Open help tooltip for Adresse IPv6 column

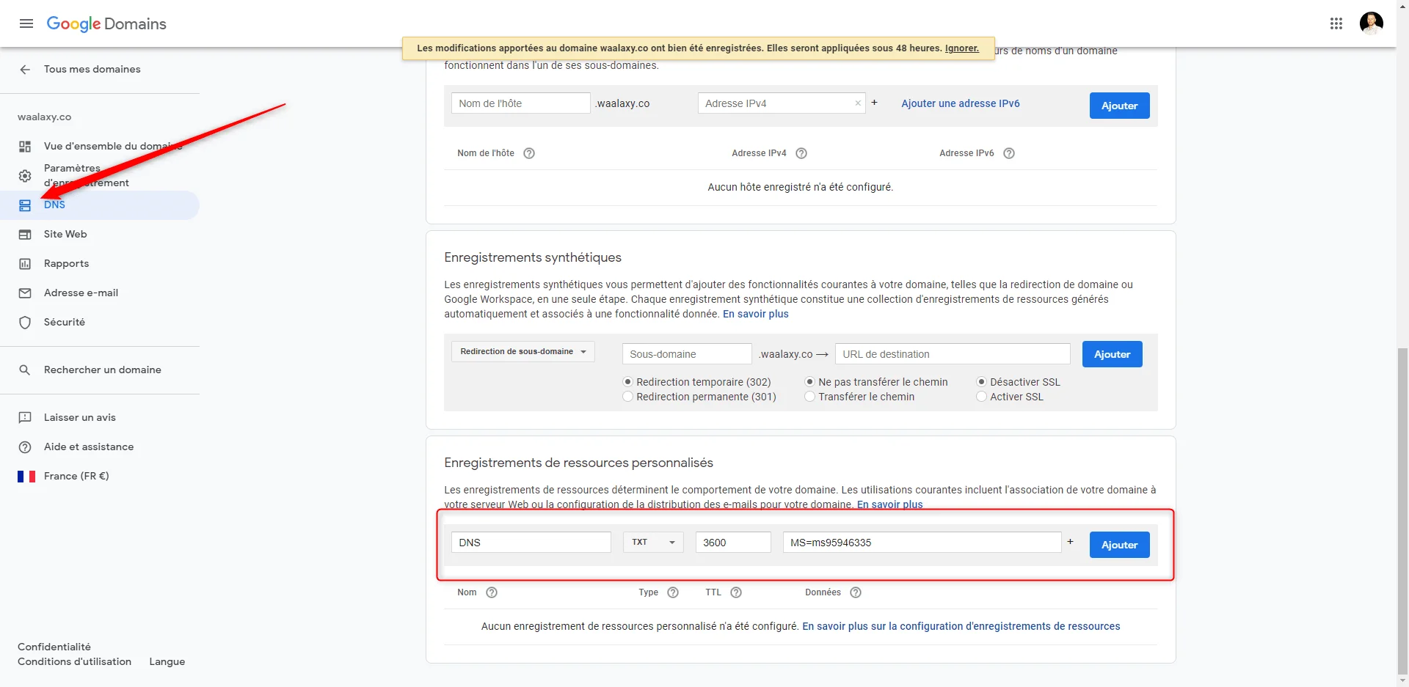(x=1009, y=153)
